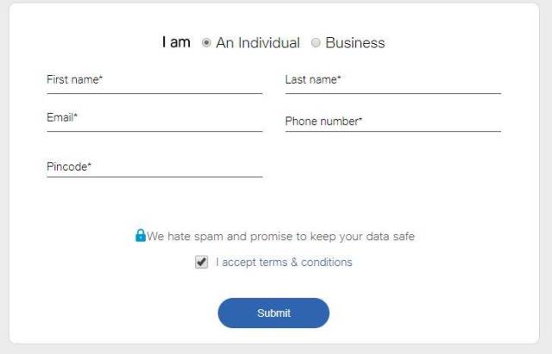This screenshot has height=354, width=552.
Task: Uncheck the accept terms checkbox
Action: point(201,262)
